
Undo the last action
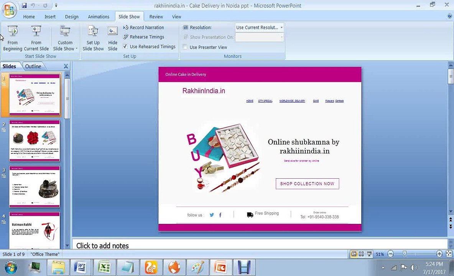coord(33,5)
